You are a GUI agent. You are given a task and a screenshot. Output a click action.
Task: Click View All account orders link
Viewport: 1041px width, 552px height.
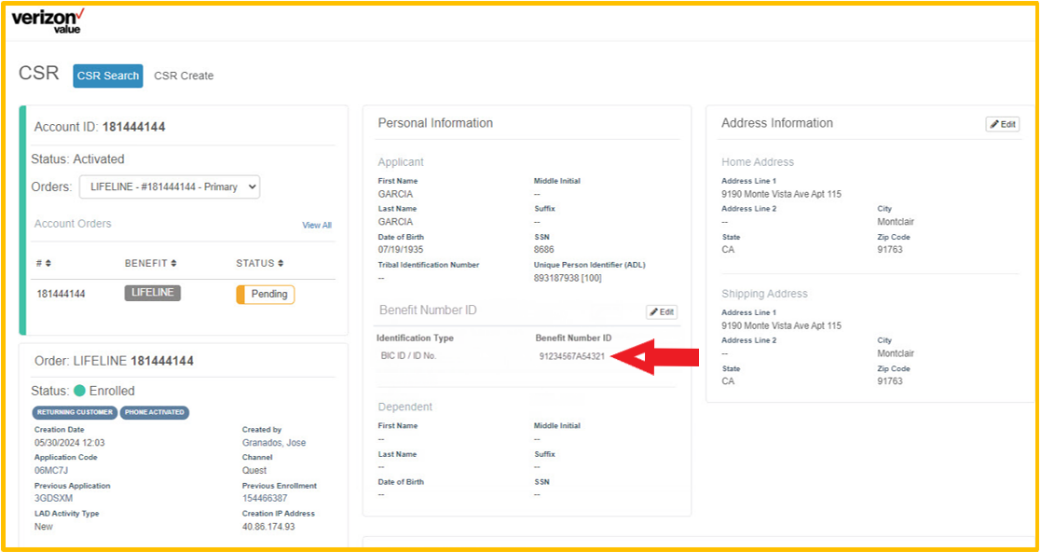(317, 226)
